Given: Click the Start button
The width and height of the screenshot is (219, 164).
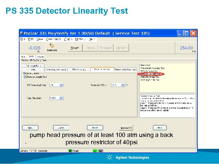Looking at the screenshot, I should (75, 48).
